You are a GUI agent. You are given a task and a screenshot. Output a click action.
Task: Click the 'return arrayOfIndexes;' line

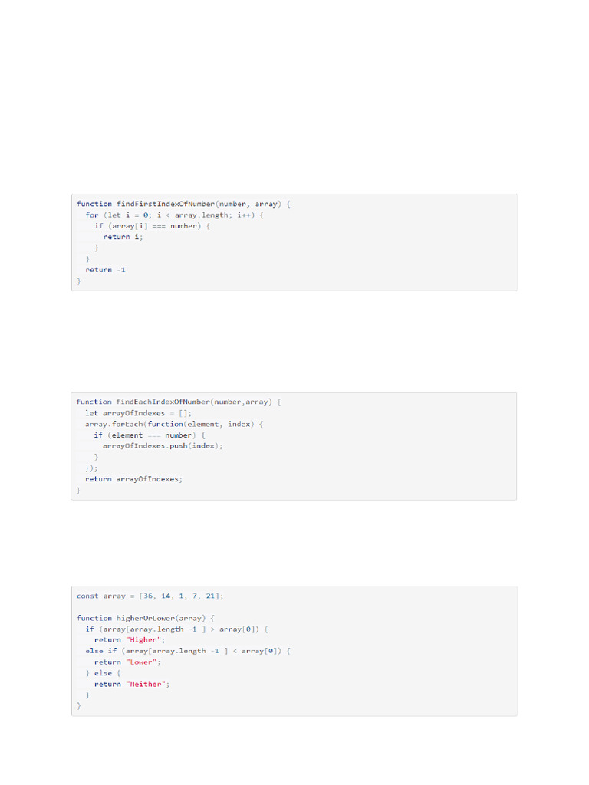click(134, 479)
